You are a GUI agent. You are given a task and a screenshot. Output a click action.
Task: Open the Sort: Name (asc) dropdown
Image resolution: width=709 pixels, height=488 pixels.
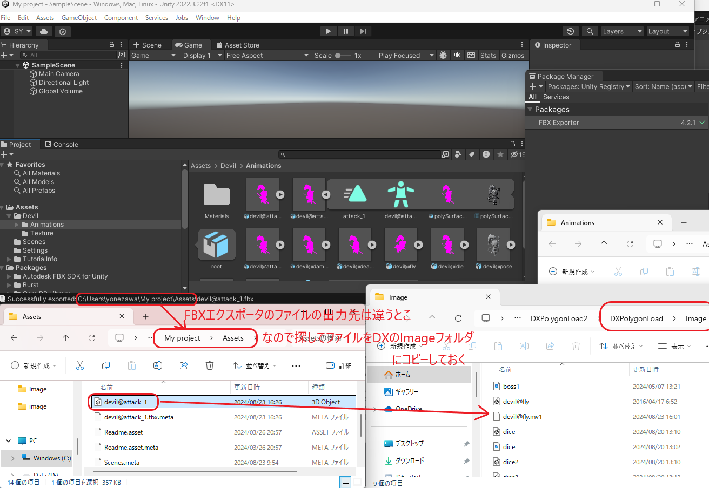663,86
